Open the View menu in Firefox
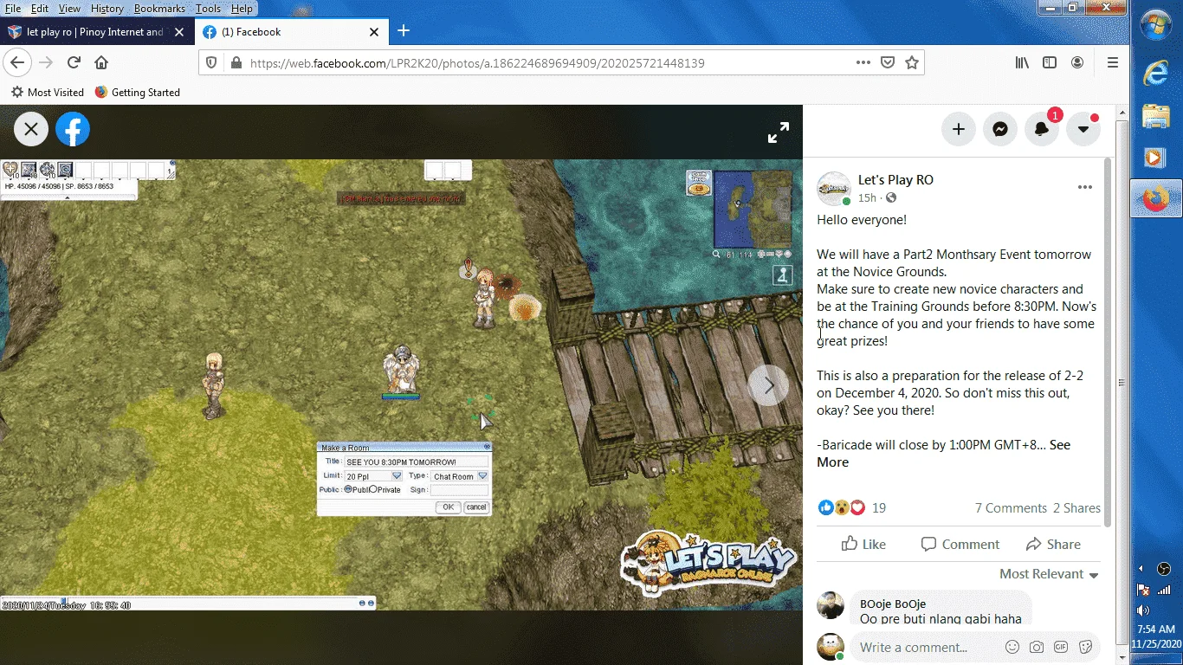Screen dimensions: 1183x665 [69, 8]
